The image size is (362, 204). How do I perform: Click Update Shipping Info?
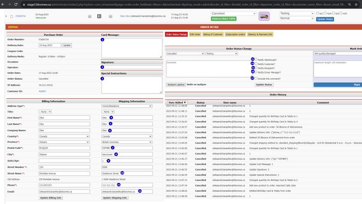[x=115, y=198]
